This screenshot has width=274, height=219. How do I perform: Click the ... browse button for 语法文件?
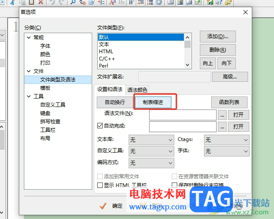click(222, 115)
